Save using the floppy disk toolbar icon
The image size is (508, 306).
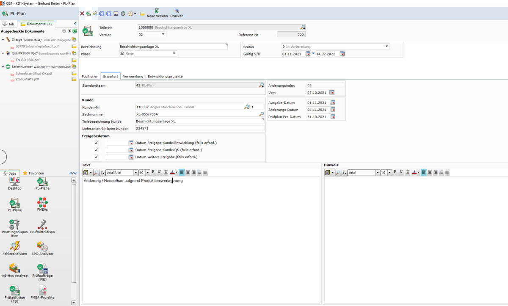point(116,14)
